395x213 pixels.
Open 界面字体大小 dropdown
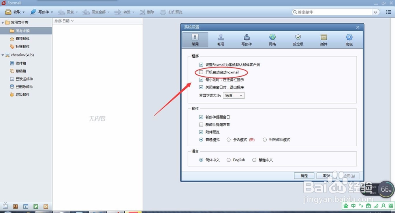[x=233, y=96]
